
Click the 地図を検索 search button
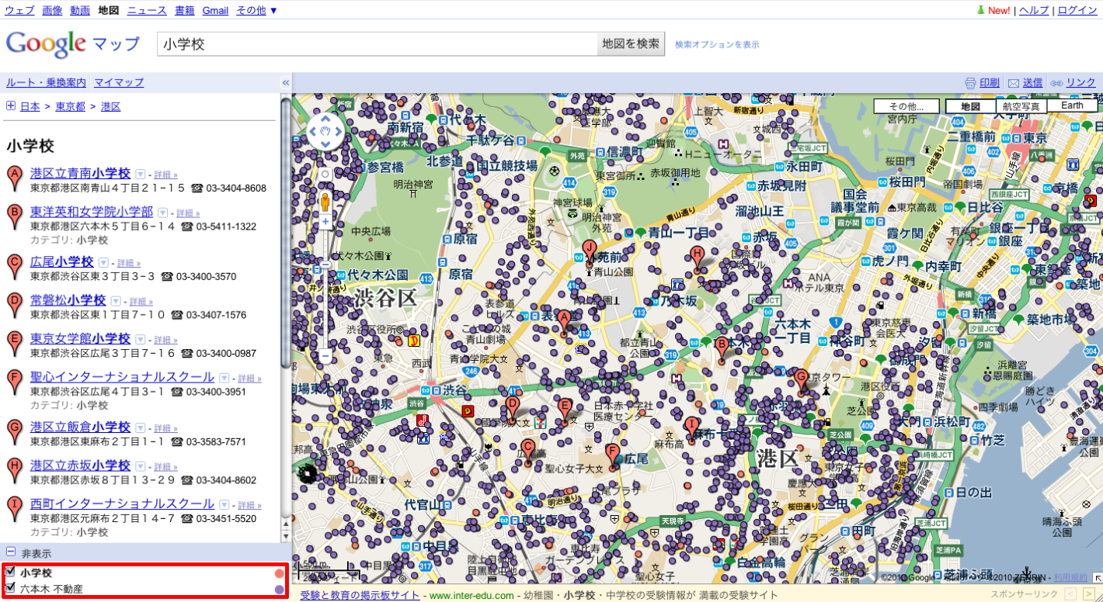(x=631, y=44)
